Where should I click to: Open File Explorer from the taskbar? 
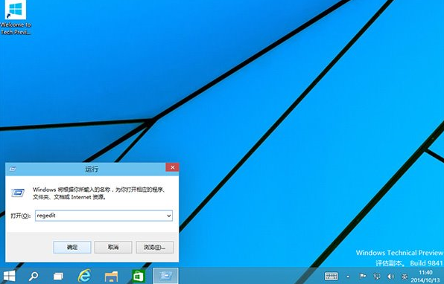point(111,276)
